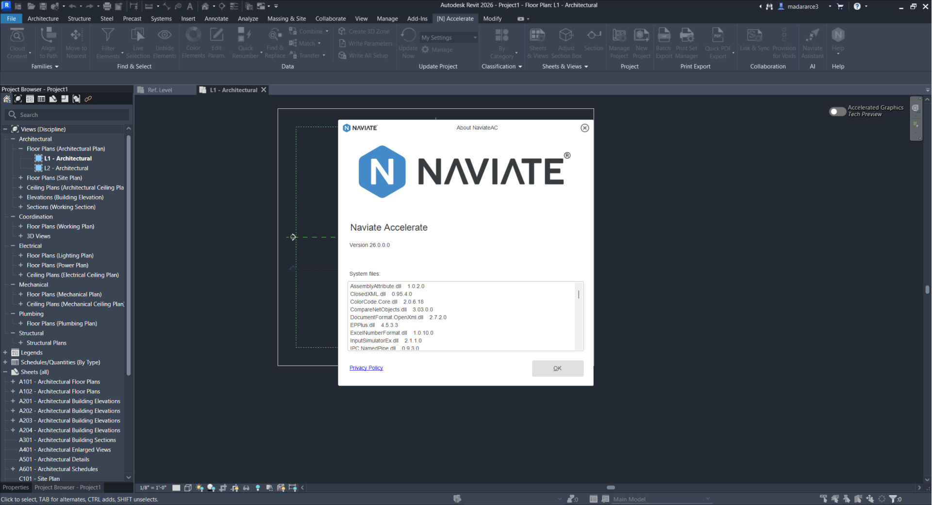
Task: Expand the Legends node
Action: click(5, 353)
